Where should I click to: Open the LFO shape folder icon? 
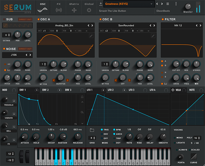click(92, 130)
